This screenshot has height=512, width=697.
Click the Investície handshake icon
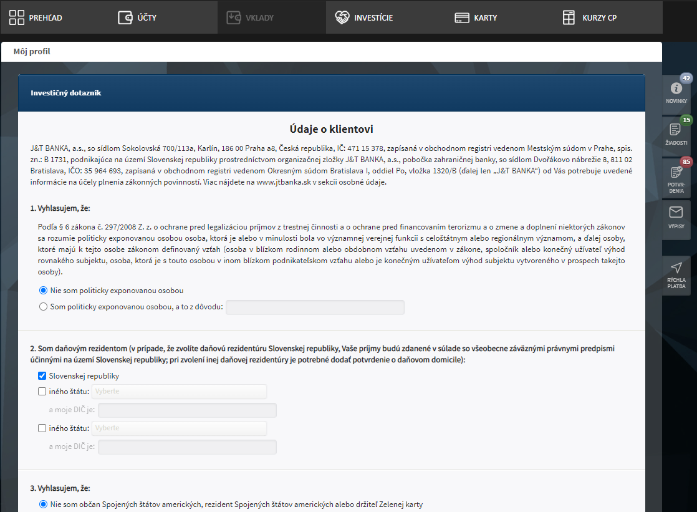pos(342,17)
